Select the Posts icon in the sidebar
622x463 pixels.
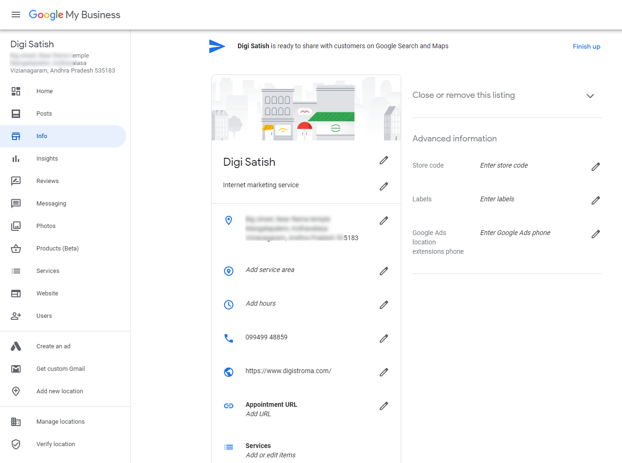point(16,113)
